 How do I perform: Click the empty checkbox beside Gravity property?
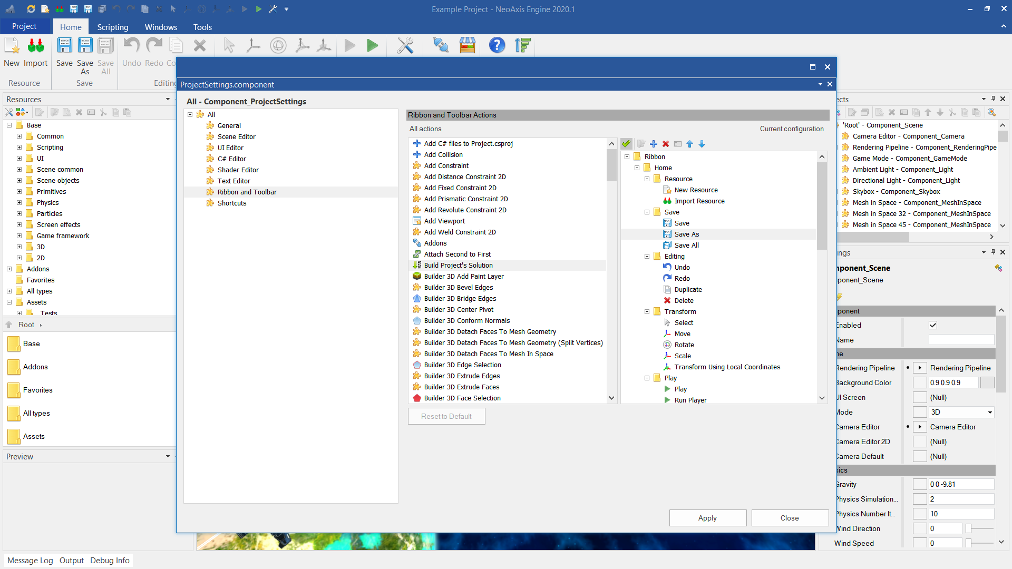pos(920,485)
